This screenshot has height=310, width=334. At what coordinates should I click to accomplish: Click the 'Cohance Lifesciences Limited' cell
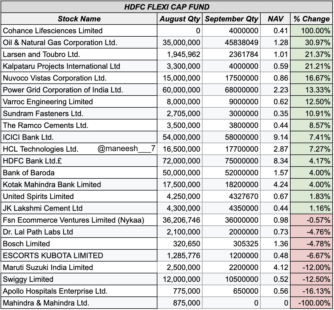[79, 31]
